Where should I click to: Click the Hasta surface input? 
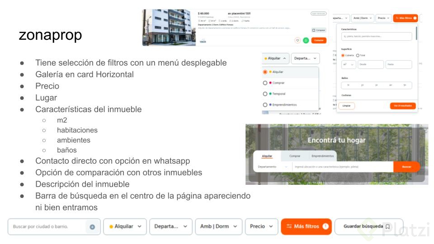coord(399,65)
